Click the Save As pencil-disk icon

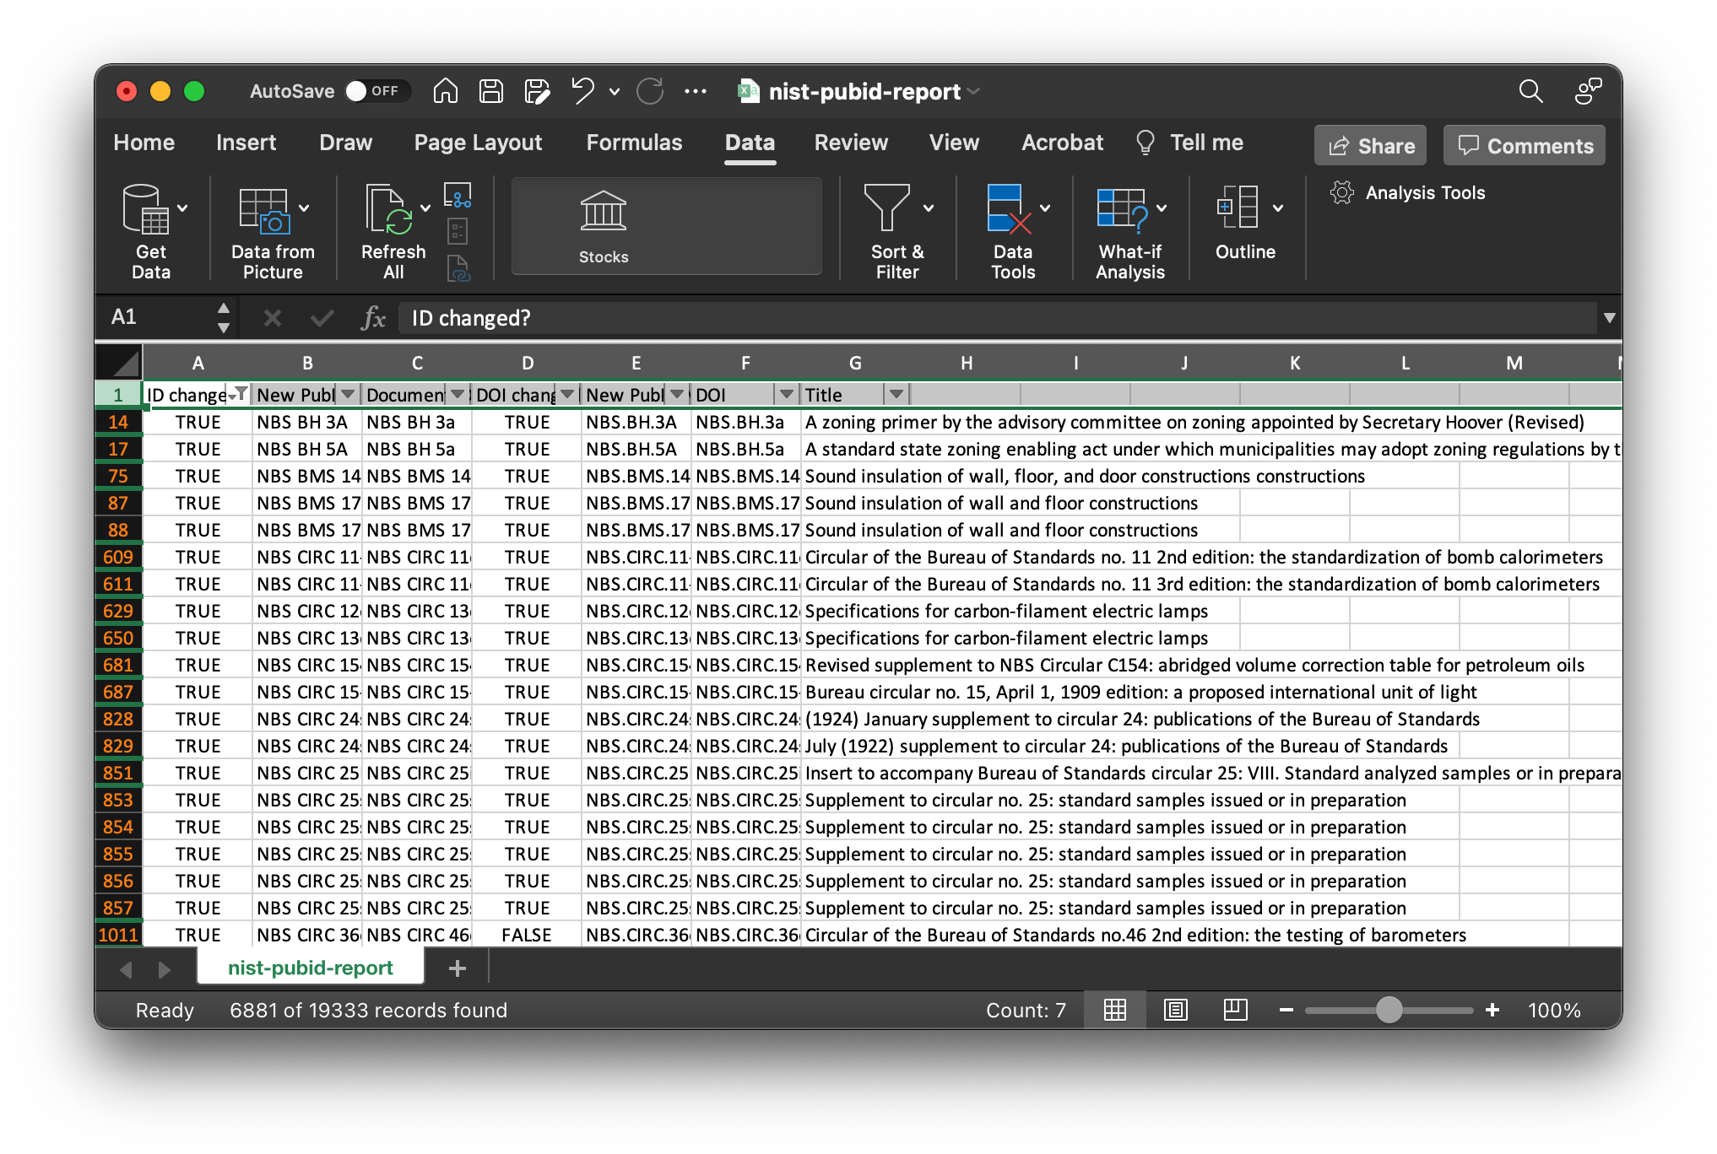click(x=537, y=91)
